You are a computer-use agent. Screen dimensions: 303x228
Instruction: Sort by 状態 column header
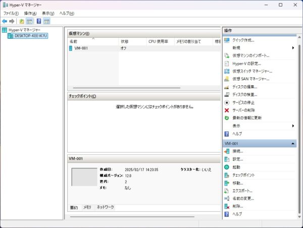click(x=132, y=41)
